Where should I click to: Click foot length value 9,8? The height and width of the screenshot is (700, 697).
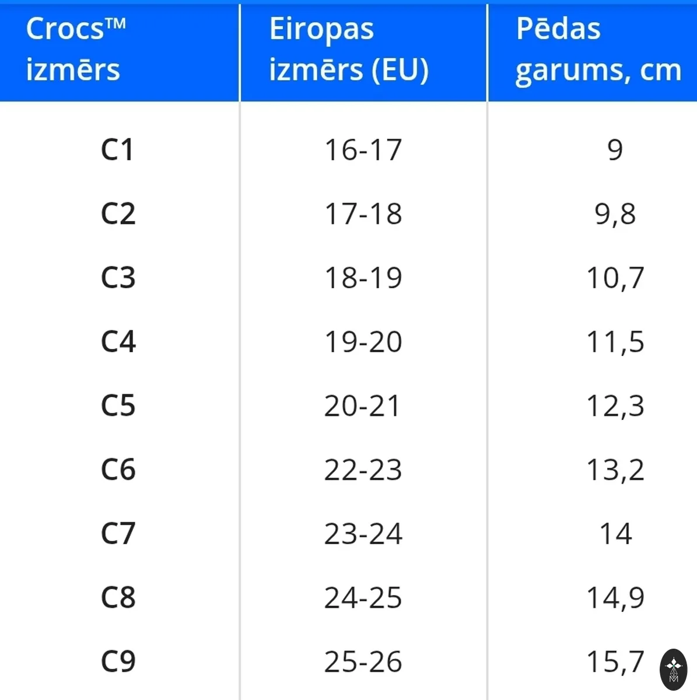pos(615,214)
